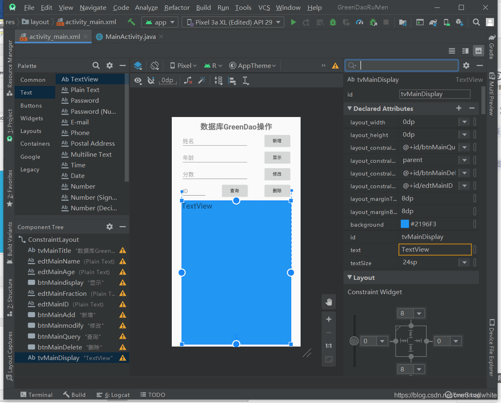Open the Refactor menu
The height and width of the screenshot is (403, 501).
177,7
